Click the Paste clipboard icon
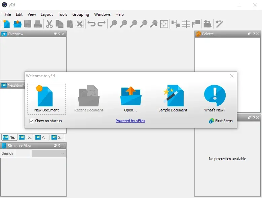 coord(70,24)
